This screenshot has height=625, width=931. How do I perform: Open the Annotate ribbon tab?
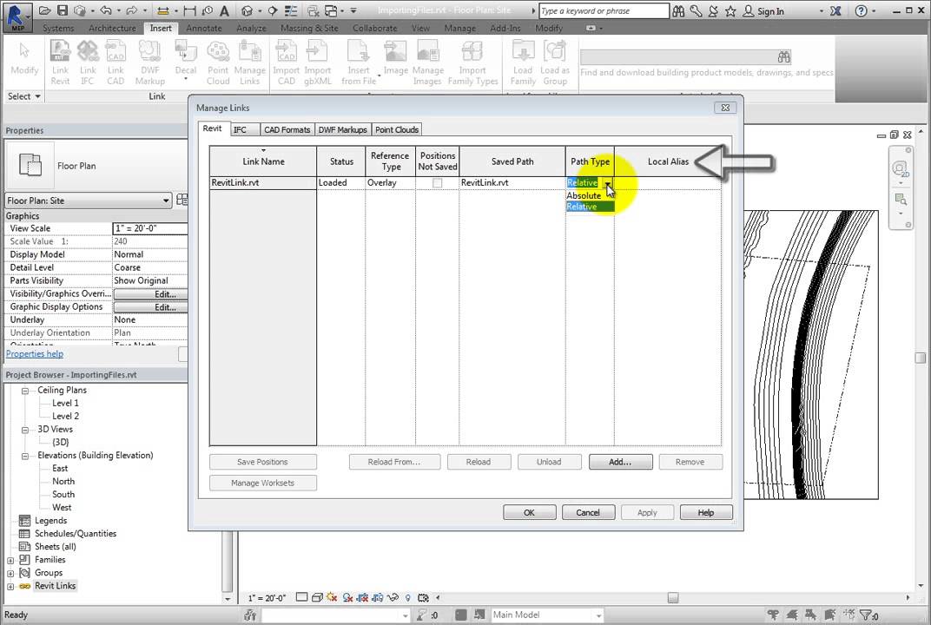203,28
